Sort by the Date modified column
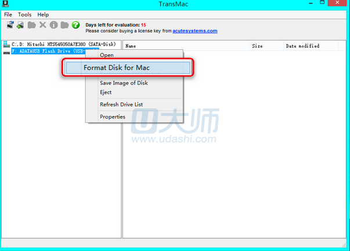 pos(302,46)
